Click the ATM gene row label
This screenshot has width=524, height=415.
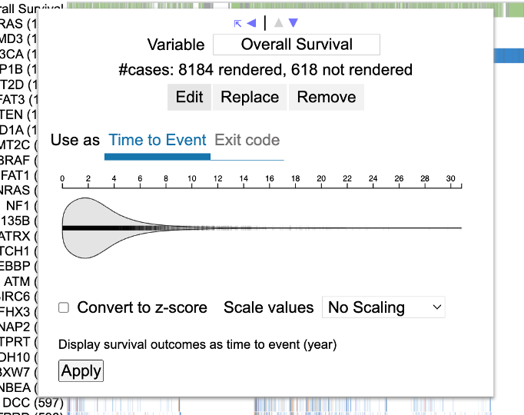tap(18, 281)
